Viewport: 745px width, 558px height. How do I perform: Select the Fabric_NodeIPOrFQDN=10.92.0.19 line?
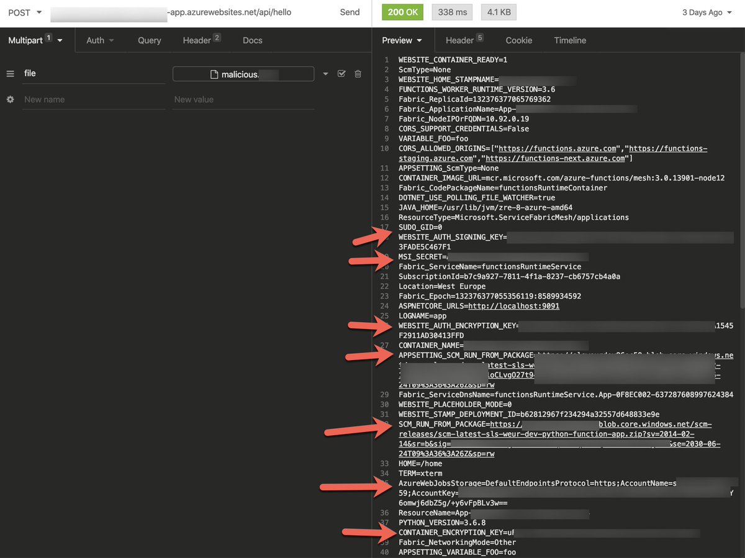464,119
